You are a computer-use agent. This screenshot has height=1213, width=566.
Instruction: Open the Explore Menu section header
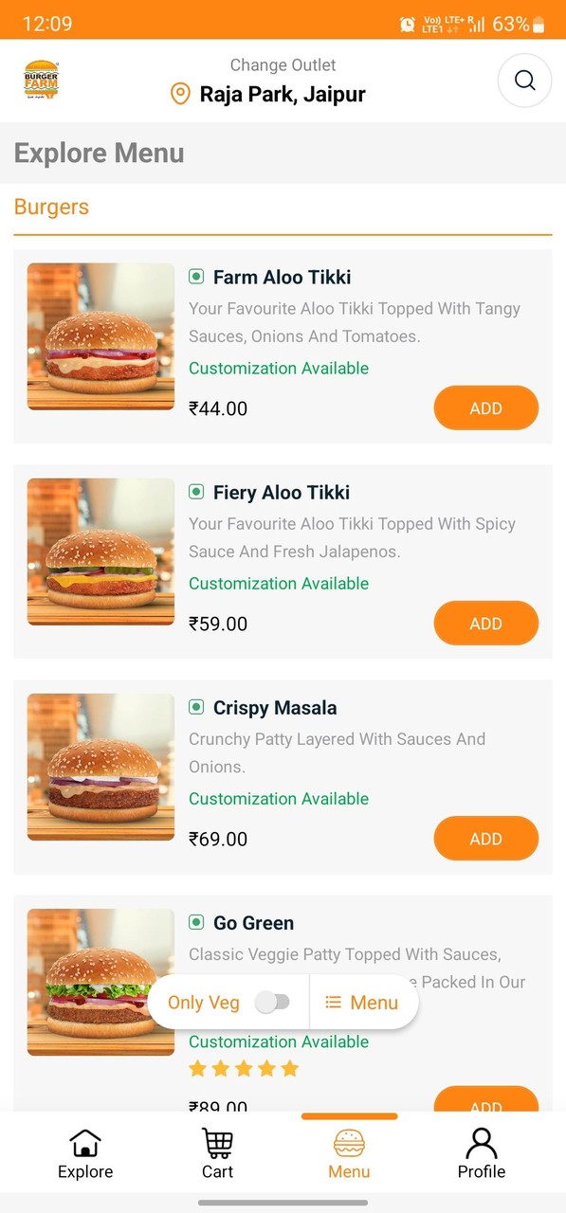click(x=99, y=153)
